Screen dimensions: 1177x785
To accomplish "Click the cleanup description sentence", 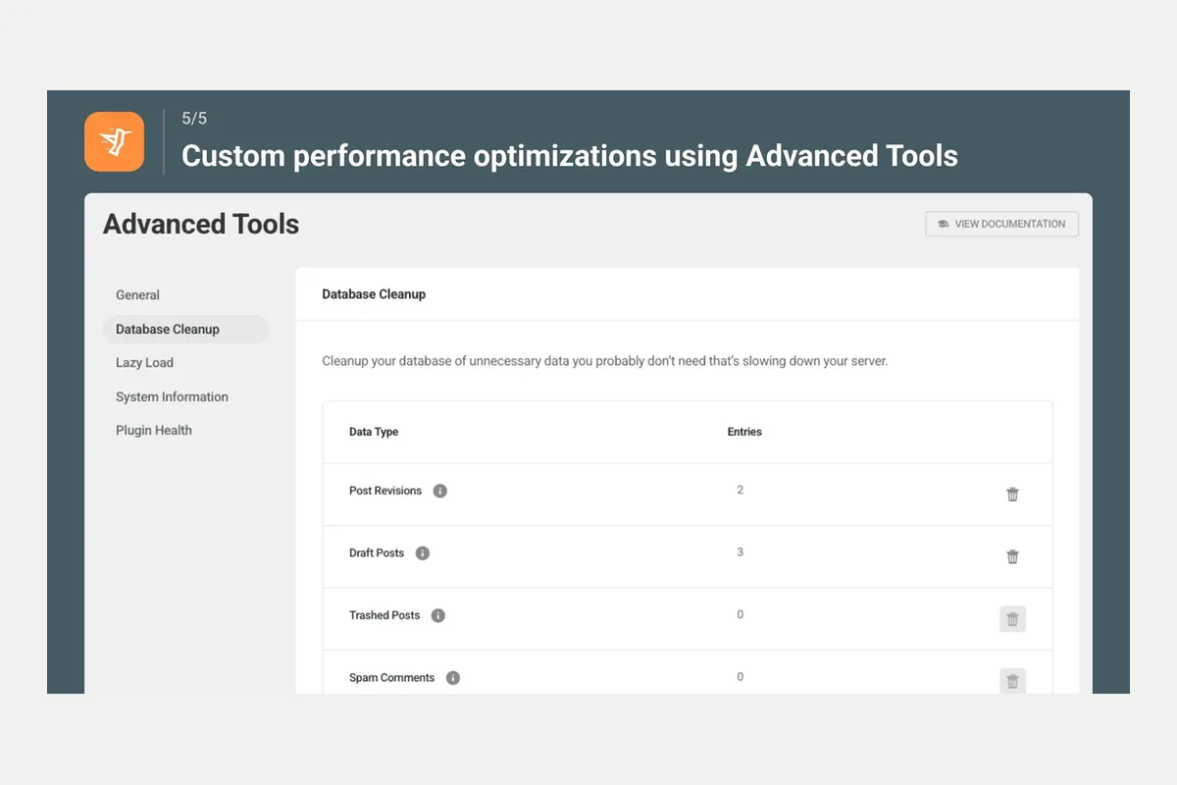I will pos(604,361).
